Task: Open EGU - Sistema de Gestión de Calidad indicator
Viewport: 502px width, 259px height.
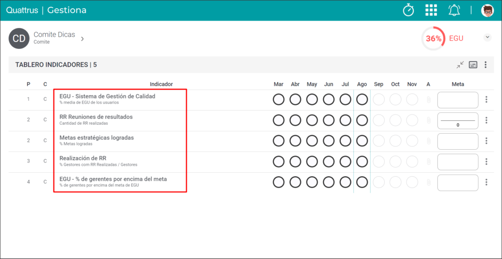Action: click(x=107, y=96)
